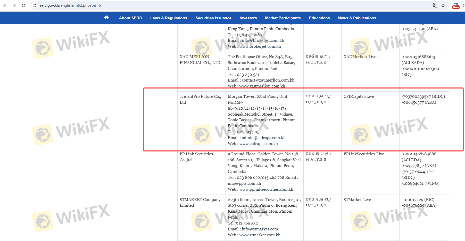Open the Market Participants menu
The image size is (465, 241).
283,18
